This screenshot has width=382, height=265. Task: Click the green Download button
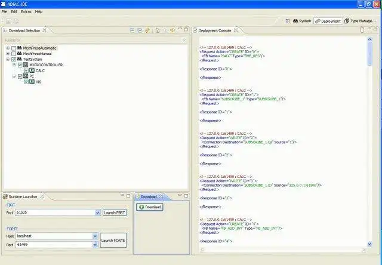pyautogui.click(x=150, y=207)
